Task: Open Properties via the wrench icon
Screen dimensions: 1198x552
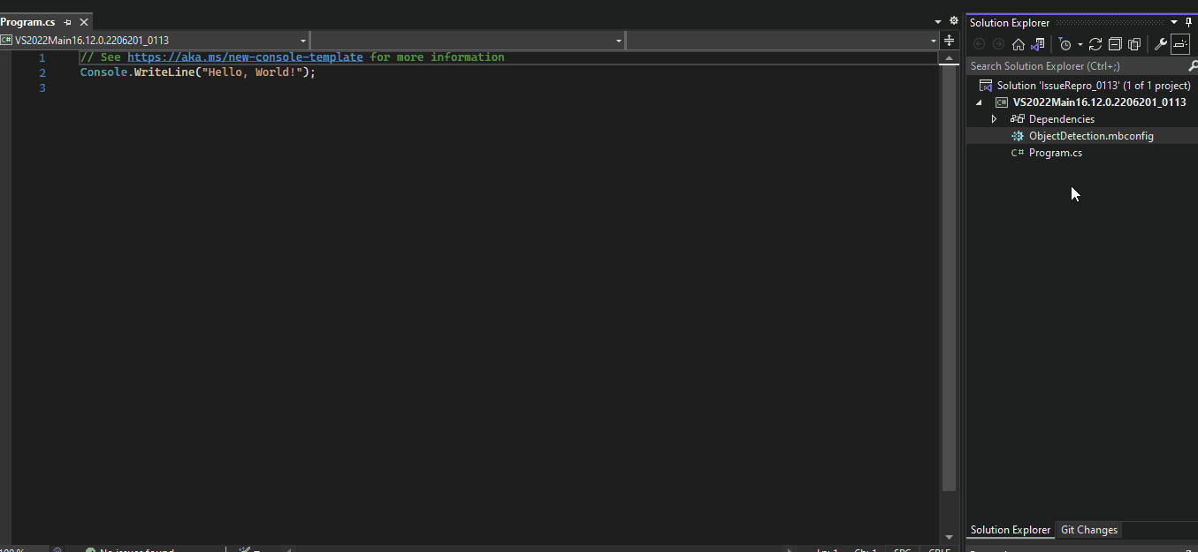Action: click(1160, 44)
